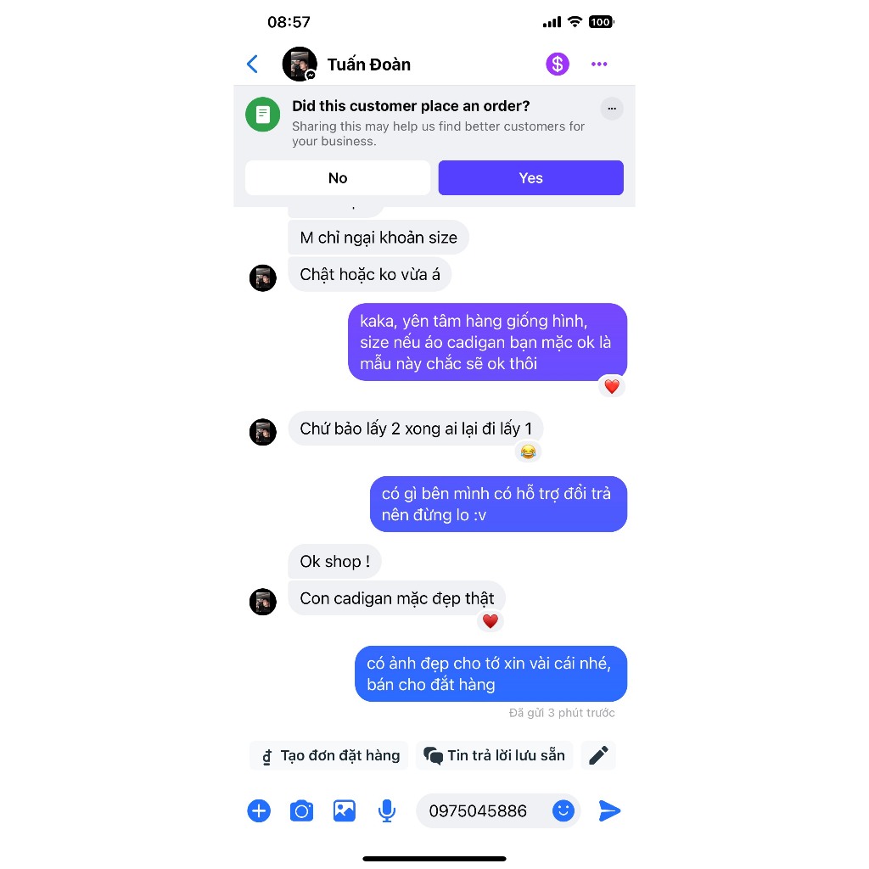Select Tạo đơn đặt hàng quick action
Viewport: 869px width, 869px height.
[329, 756]
